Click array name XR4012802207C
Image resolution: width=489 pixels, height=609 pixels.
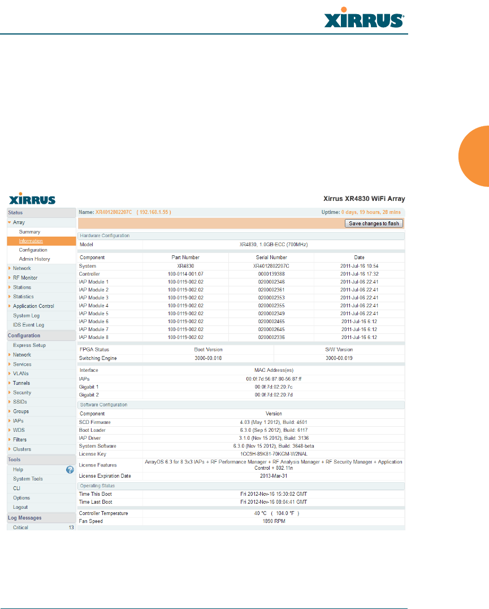(x=114, y=212)
